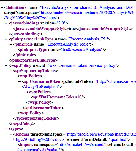Click the "wss_username_token_service_policy" value
The width and height of the screenshot is (136, 151).
[x=82, y=65]
